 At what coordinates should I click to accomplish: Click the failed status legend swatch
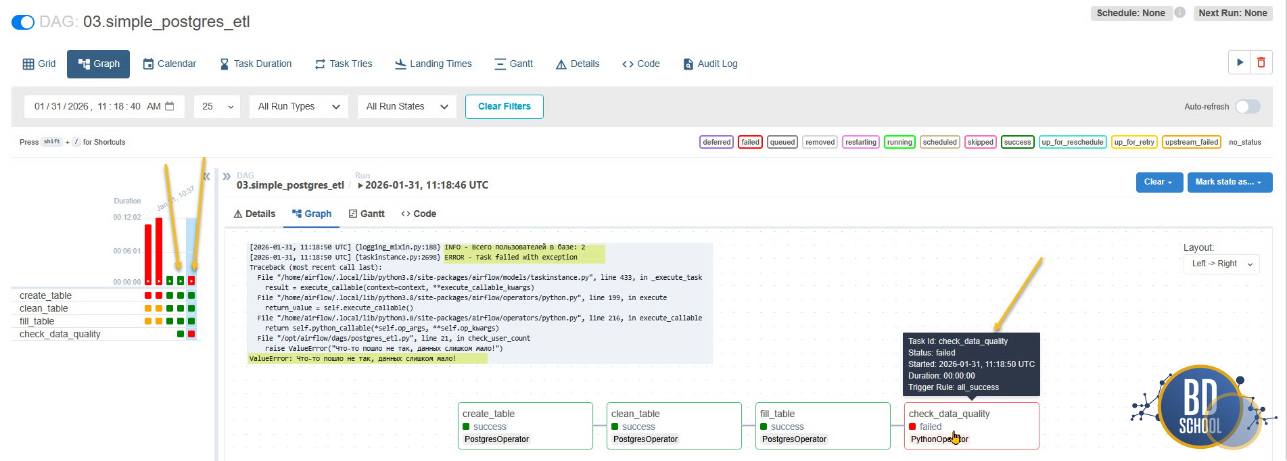[750, 142]
